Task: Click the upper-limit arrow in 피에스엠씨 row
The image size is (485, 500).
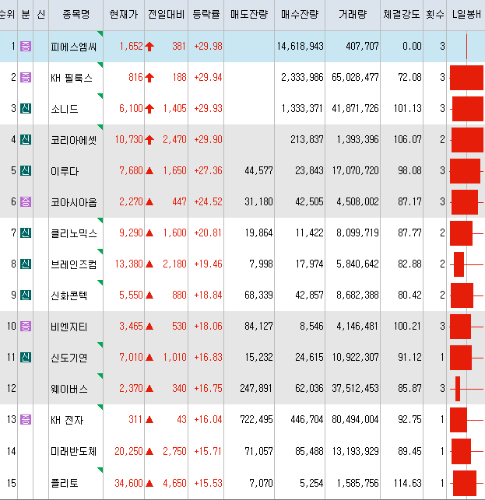Action: tap(149, 47)
